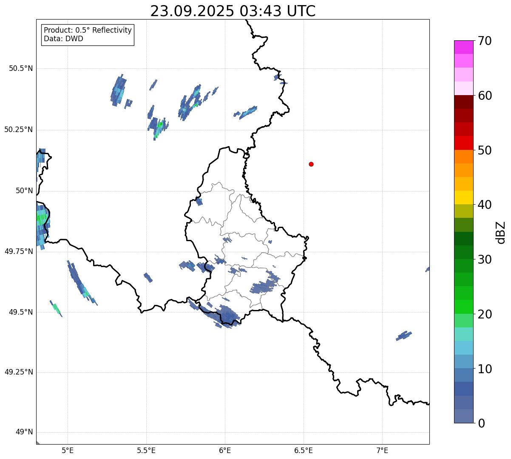
Task: Click the 10 tick label on colorbar
Action: tap(485, 369)
